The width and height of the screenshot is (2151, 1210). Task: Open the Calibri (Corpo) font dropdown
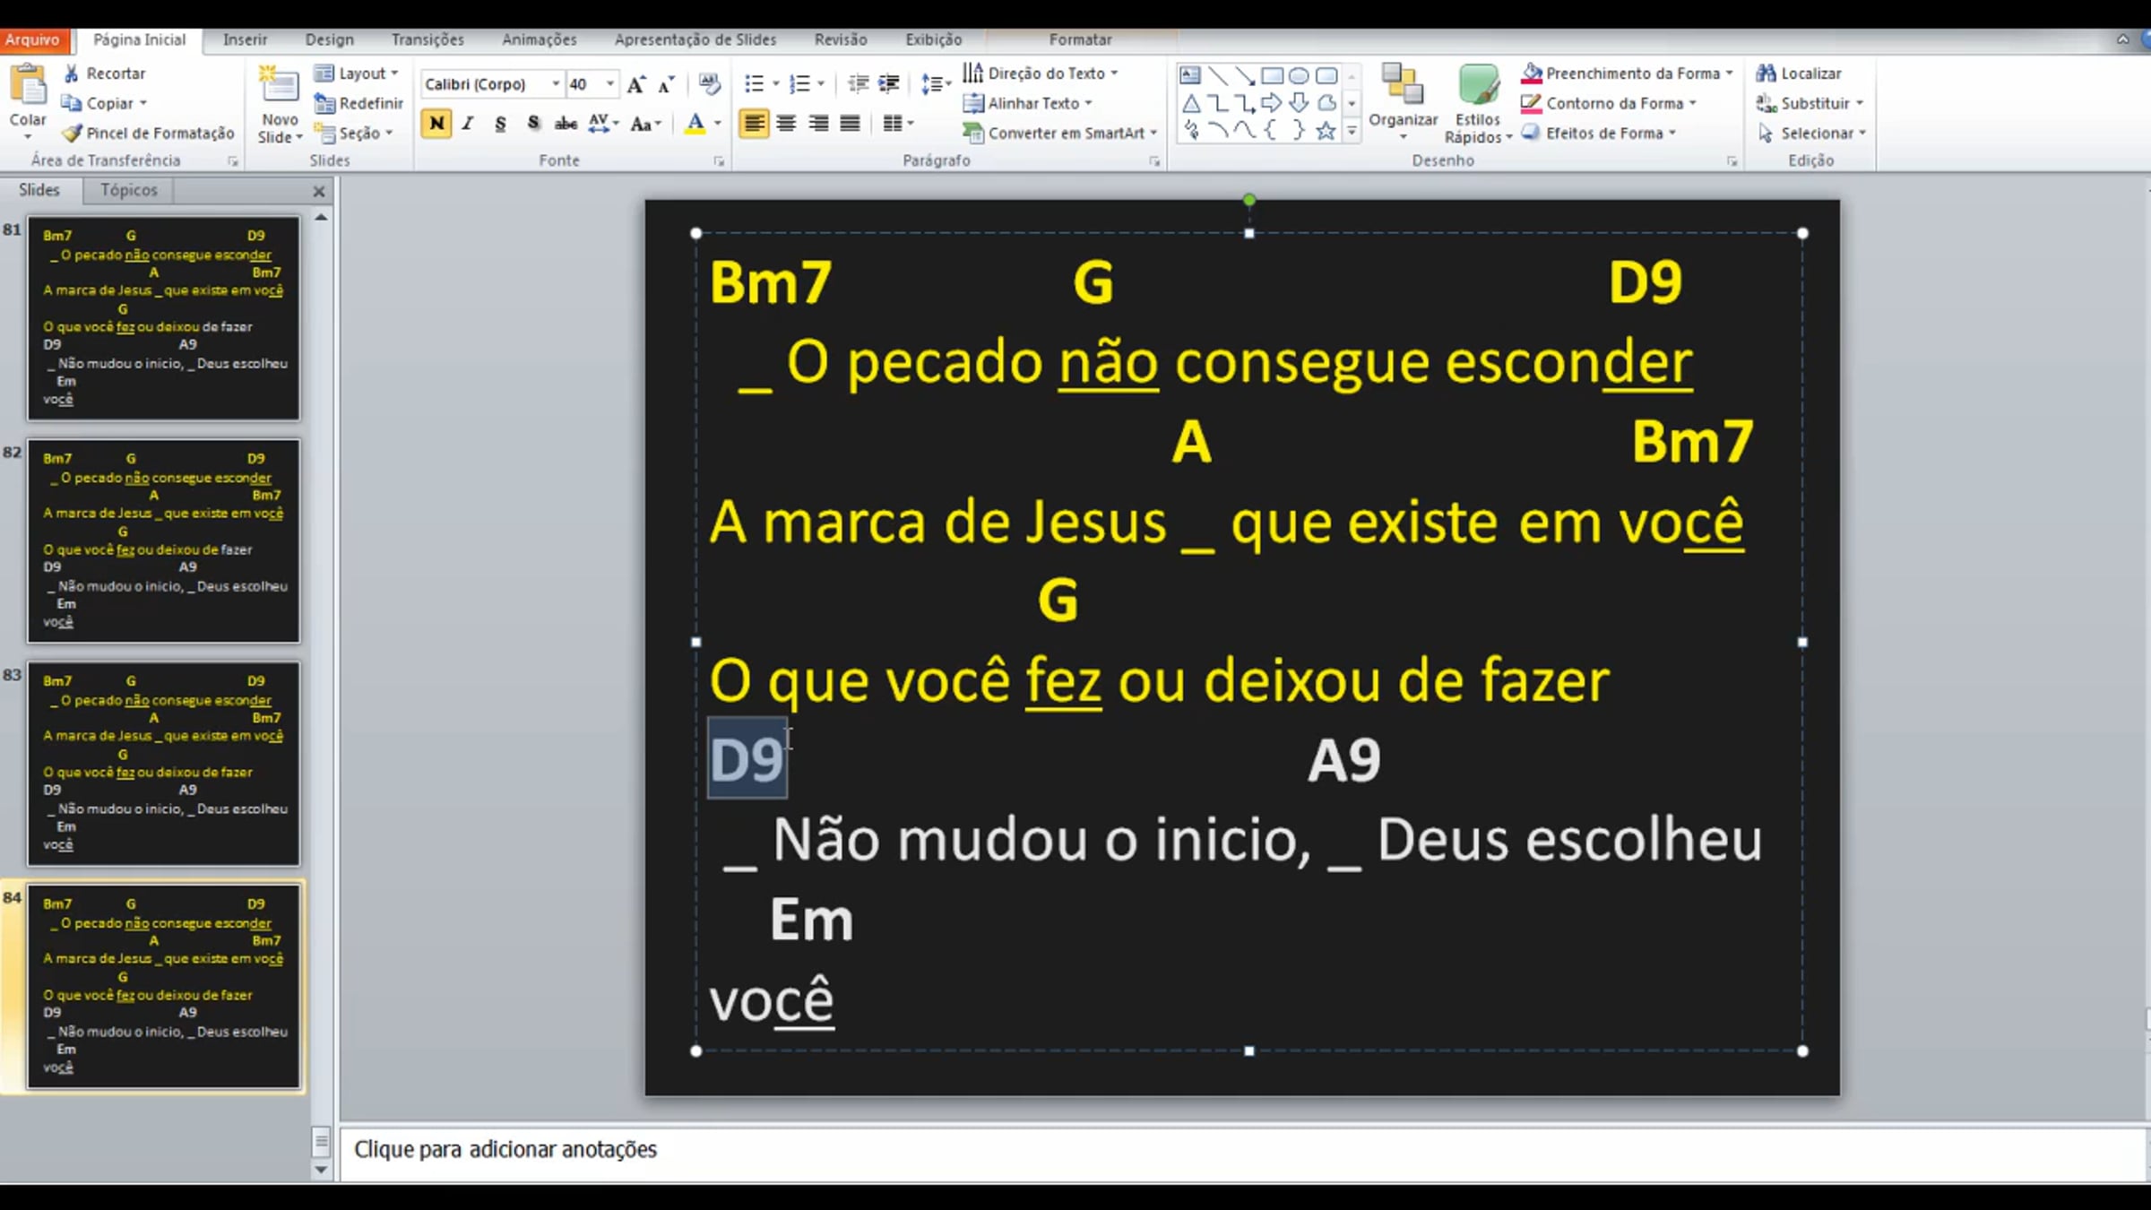[x=556, y=84]
